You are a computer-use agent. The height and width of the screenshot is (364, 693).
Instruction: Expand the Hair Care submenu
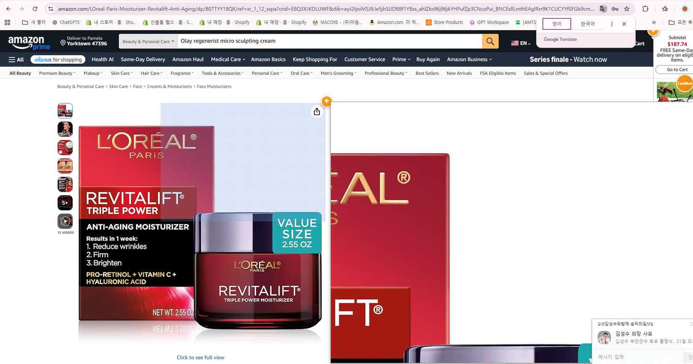[152, 73]
